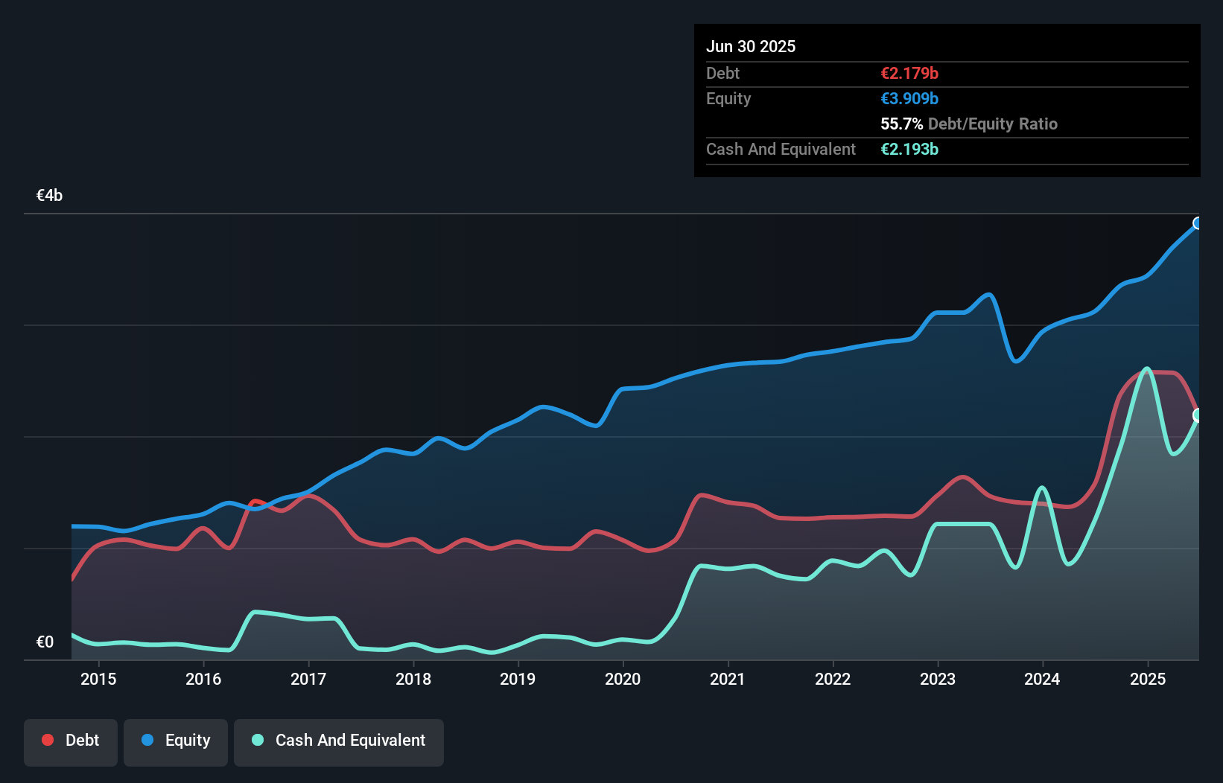Select the 2022 axis year label
Viewport: 1223px width, 783px height.
[x=833, y=679]
